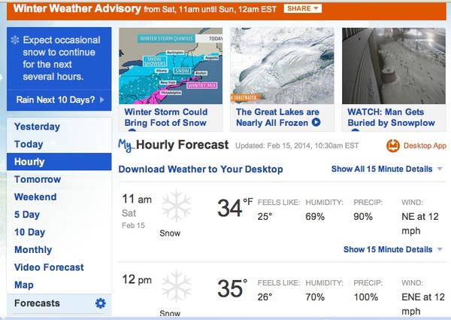Image resolution: width=451 pixels, height=320 pixels.
Task: Click the arrow after 'Buried by Snowplow'
Action: pyautogui.click(x=439, y=123)
